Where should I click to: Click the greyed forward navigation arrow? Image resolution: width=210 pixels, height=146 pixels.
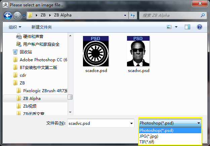[17, 15]
